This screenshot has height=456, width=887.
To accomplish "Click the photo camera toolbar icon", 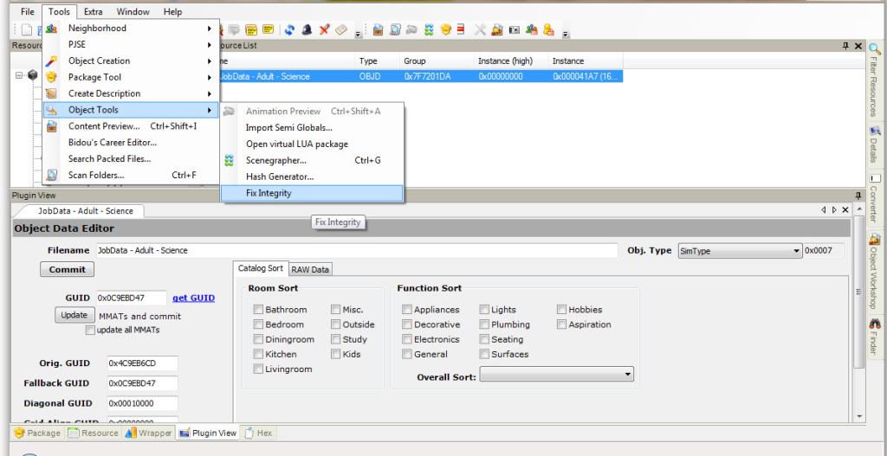I will pyautogui.click(x=515, y=30).
